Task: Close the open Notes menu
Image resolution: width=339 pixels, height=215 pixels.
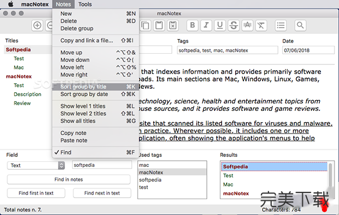Action: (x=63, y=4)
